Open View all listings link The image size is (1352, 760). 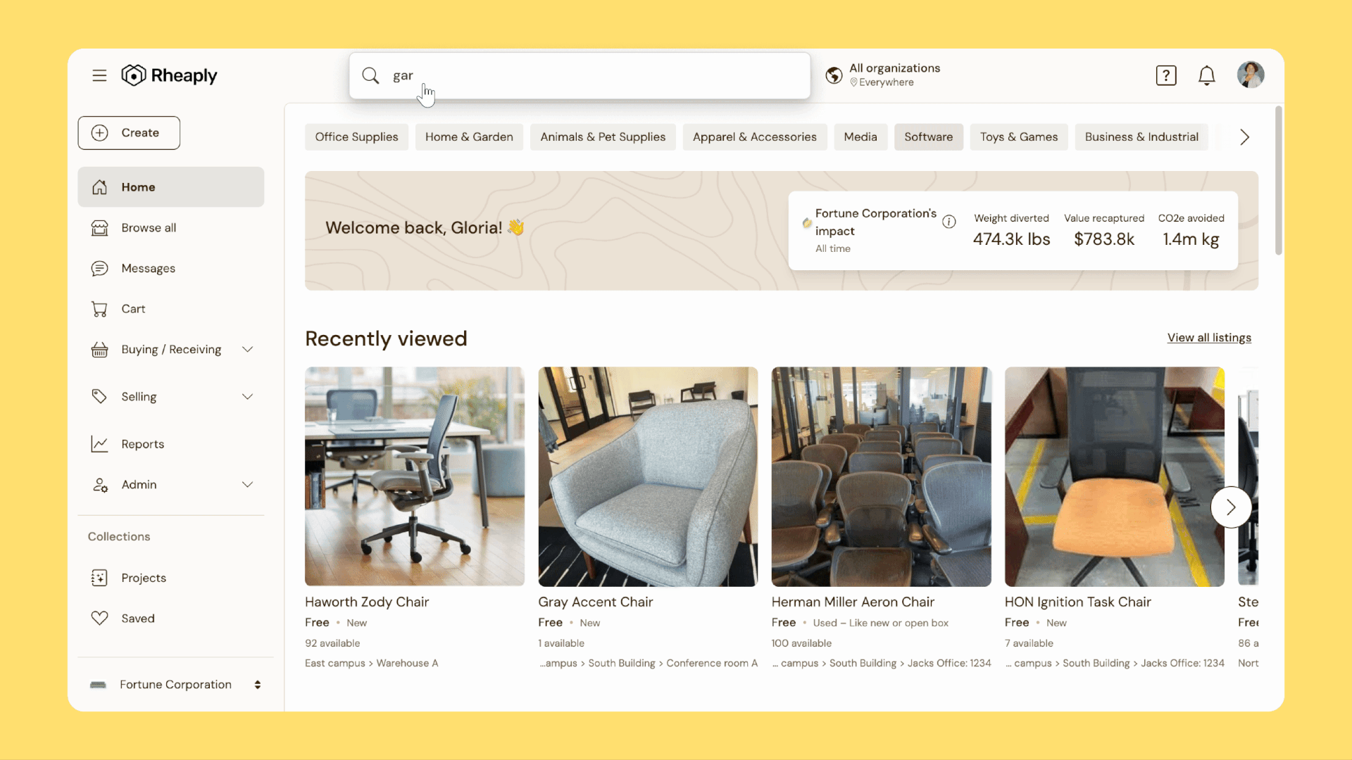point(1209,338)
